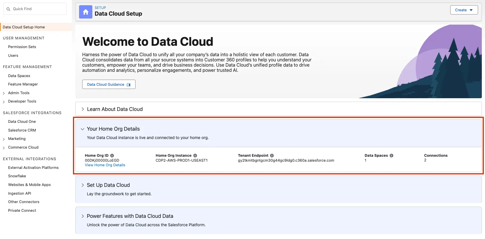Image resolution: width=485 pixels, height=239 pixels.
Task: Expand the Marketing sidebar item
Action: [x=4, y=139]
